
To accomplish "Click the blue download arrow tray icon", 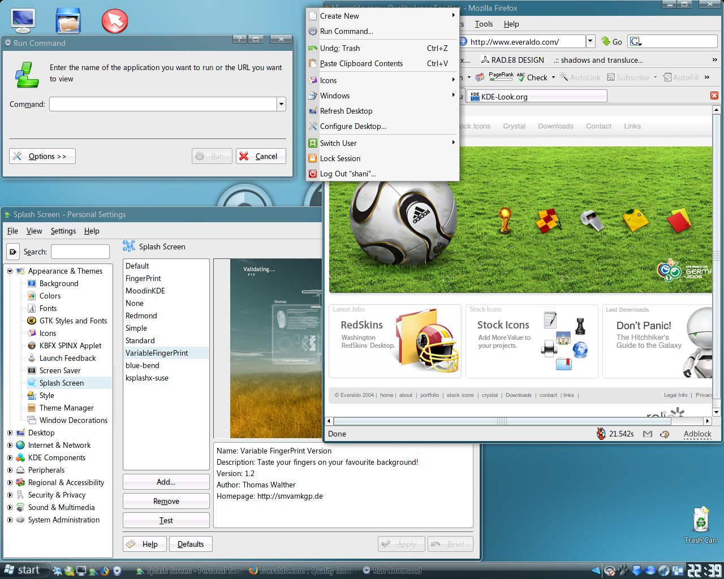I will [x=637, y=571].
